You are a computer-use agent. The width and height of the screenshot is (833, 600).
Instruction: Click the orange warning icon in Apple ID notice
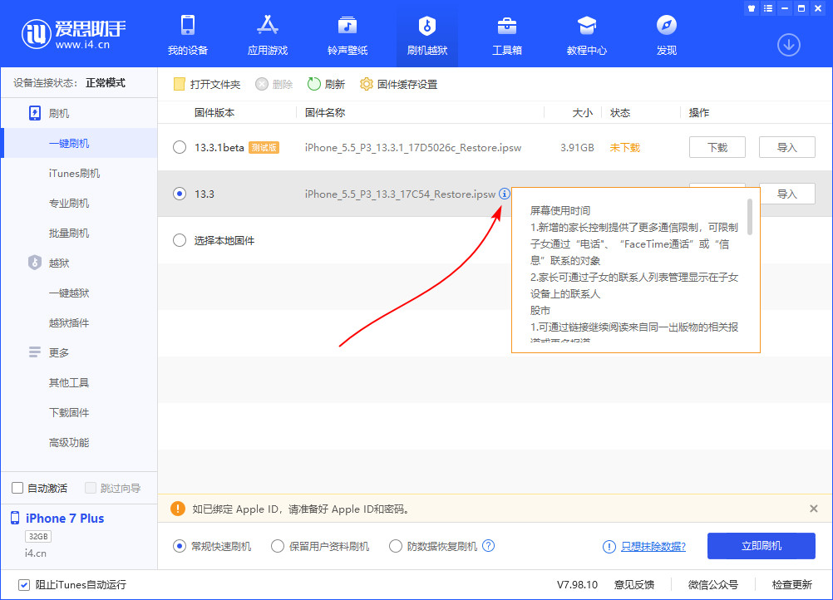coord(177,508)
